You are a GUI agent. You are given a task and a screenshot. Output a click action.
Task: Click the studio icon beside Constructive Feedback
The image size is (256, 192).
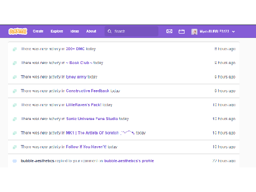click(14, 91)
